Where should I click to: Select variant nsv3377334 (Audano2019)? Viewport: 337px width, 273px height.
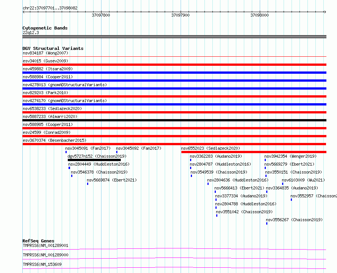tap(241, 196)
